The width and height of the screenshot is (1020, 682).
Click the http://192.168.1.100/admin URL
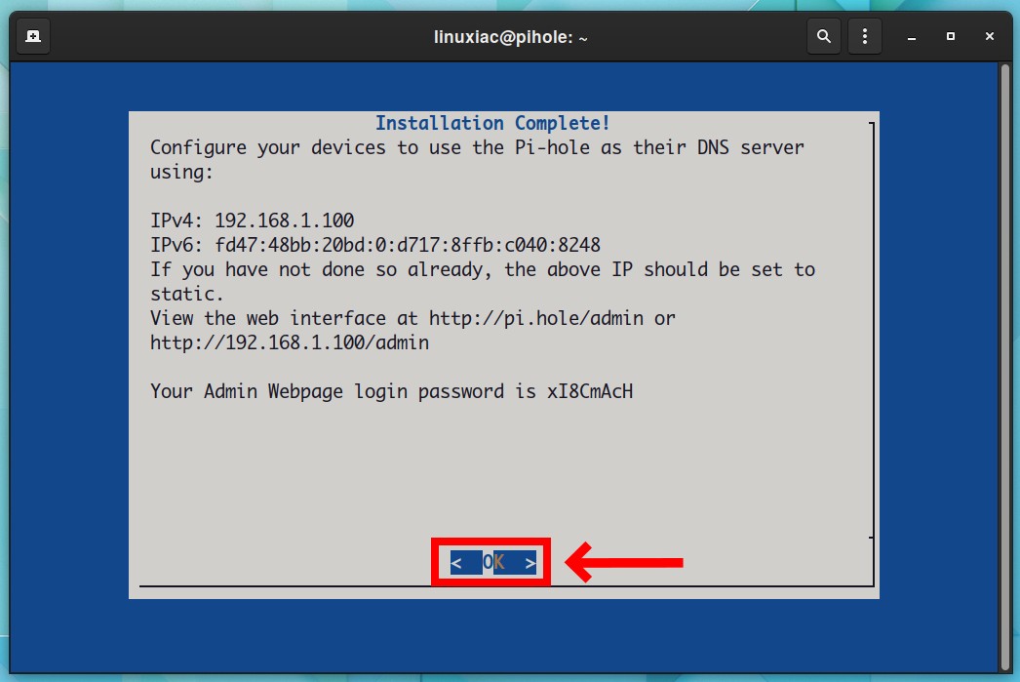290,343
